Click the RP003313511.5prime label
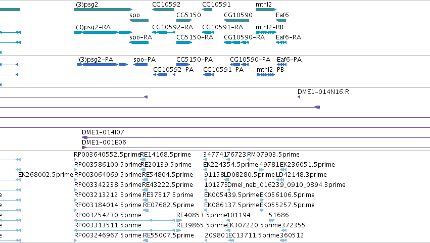This screenshot has width=430, height=243. click(x=108, y=225)
